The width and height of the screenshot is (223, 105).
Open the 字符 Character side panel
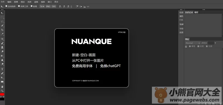(181, 29)
